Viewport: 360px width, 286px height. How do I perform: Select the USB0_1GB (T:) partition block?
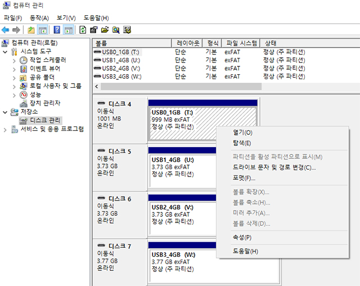[x=202, y=124]
